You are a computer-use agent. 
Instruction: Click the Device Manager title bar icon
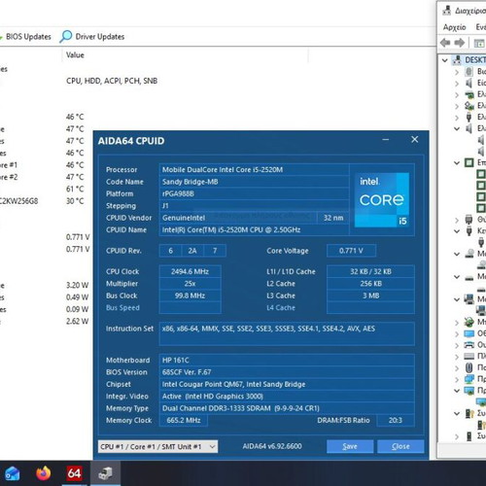[x=447, y=11]
